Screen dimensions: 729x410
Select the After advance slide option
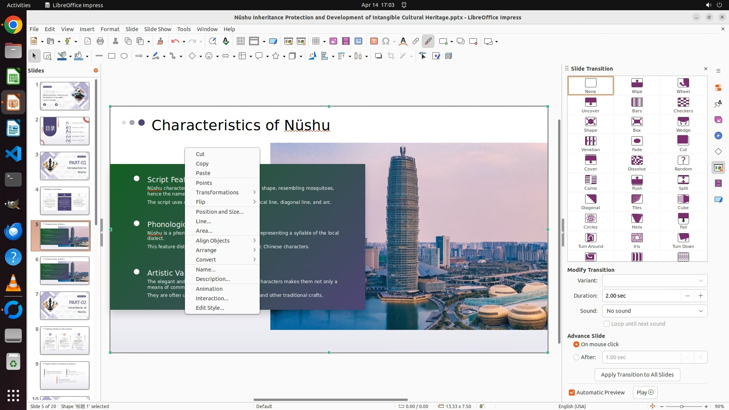[576, 357]
